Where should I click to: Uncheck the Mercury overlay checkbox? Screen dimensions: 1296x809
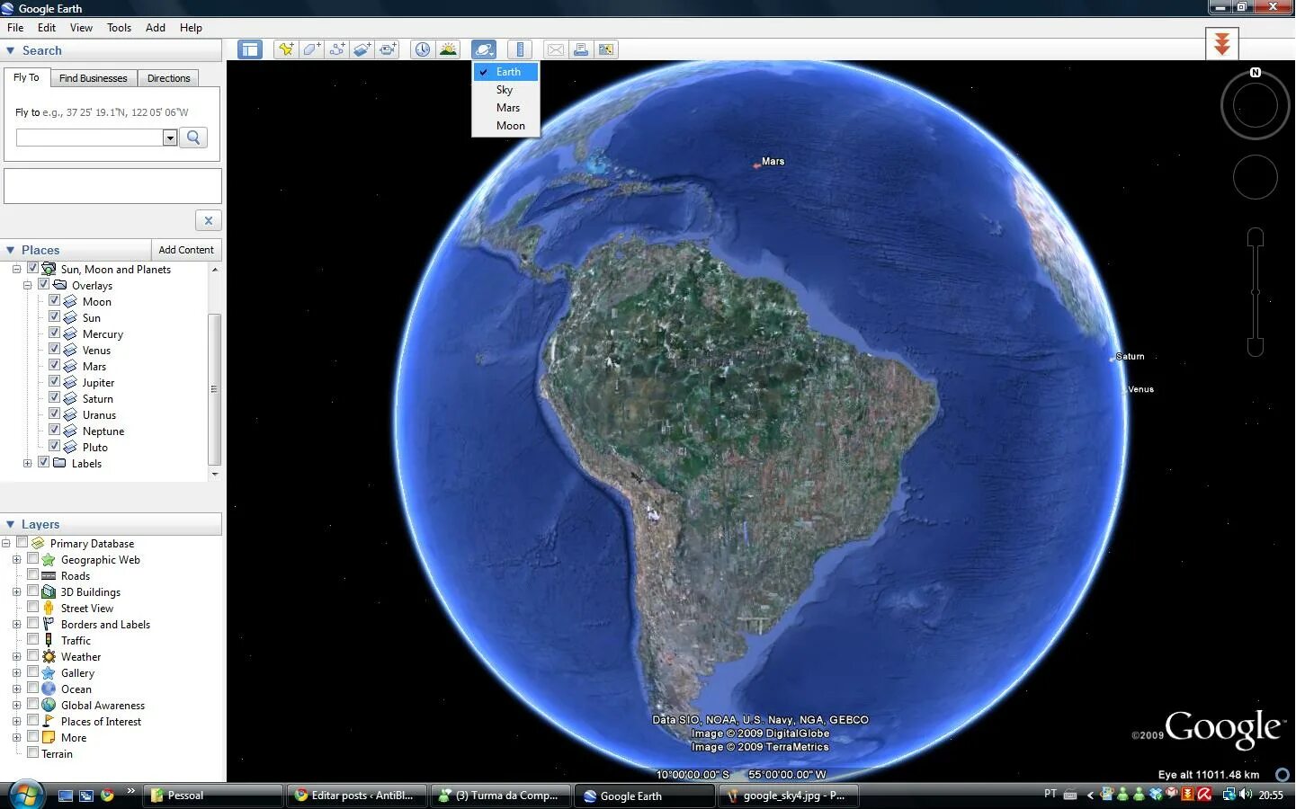click(54, 333)
